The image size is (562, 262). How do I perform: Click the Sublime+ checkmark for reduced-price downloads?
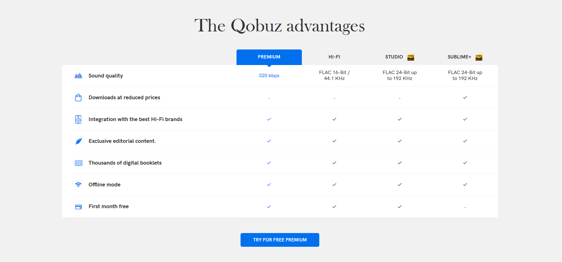tap(465, 97)
